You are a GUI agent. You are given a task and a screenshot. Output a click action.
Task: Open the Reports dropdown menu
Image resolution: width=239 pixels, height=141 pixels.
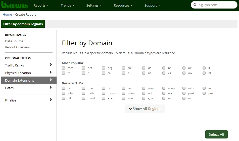tap(41, 5)
